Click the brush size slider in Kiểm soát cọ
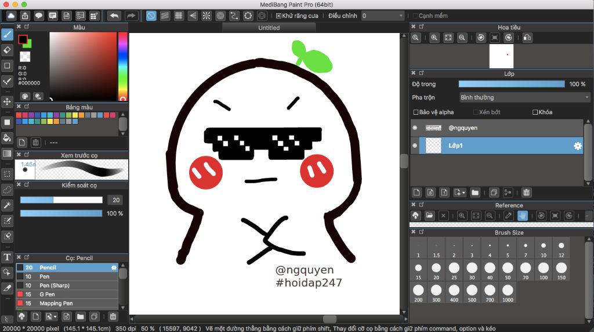 point(61,200)
